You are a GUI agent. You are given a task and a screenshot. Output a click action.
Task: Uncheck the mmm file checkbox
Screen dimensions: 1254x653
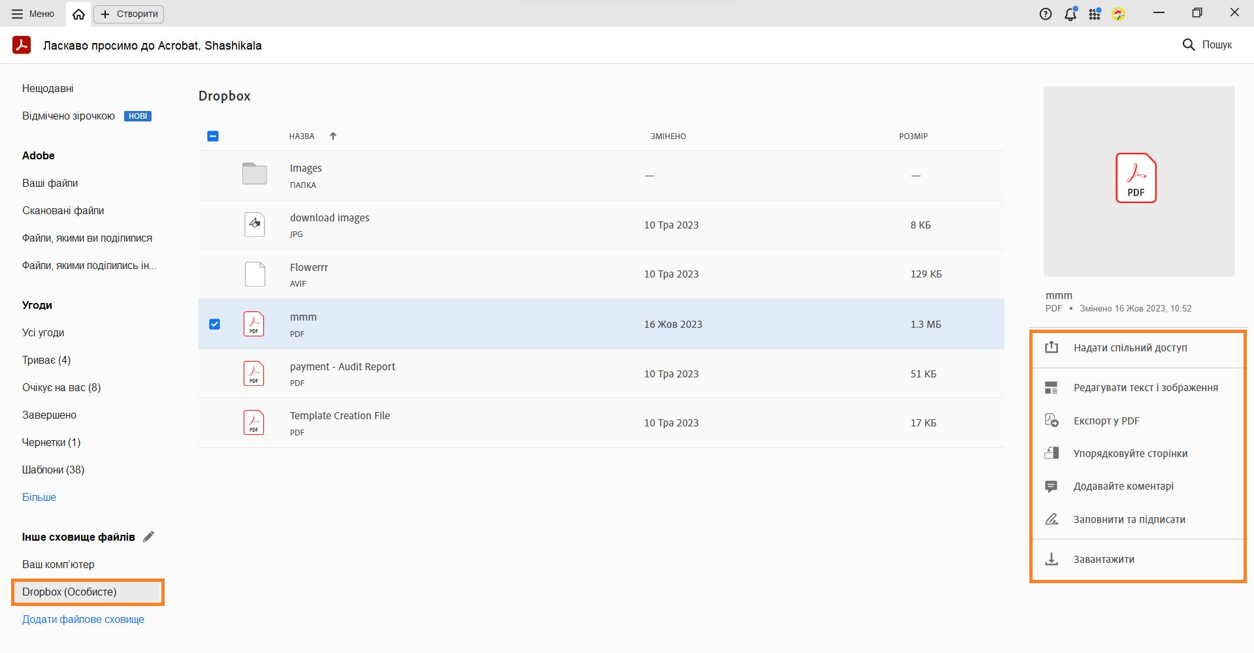pos(214,324)
